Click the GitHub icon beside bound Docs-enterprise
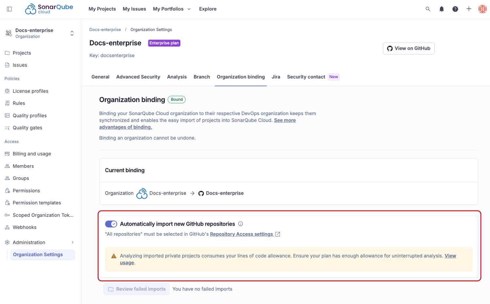 tap(201, 193)
